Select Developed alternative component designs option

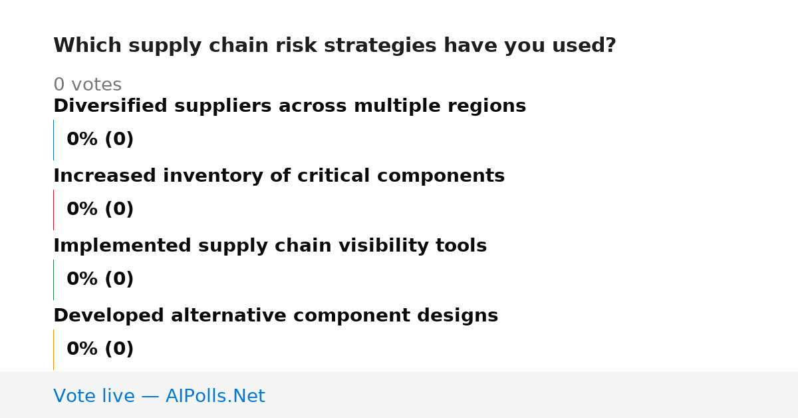point(275,316)
